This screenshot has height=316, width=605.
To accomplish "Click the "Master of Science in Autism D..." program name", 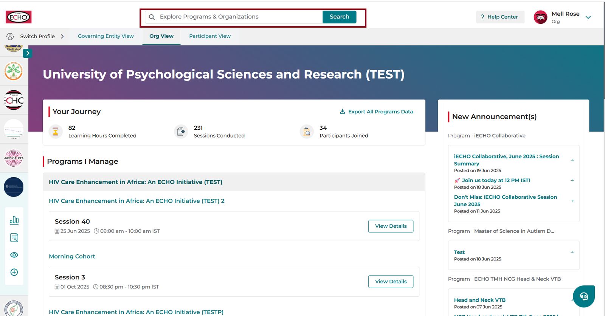I will coord(514,231).
